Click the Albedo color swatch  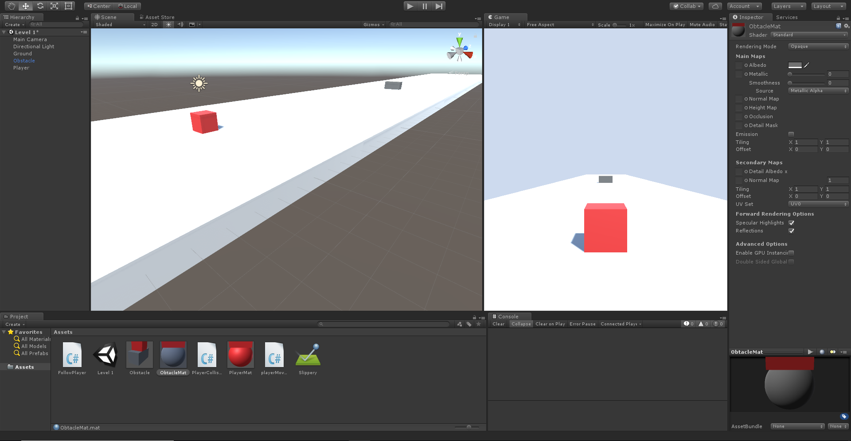(795, 65)
